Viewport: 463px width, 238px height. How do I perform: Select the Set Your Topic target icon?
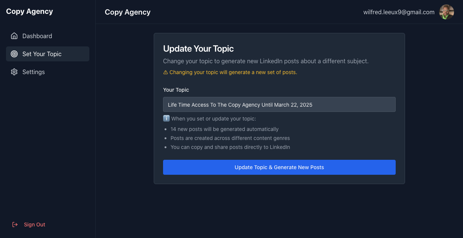(14, 54)
